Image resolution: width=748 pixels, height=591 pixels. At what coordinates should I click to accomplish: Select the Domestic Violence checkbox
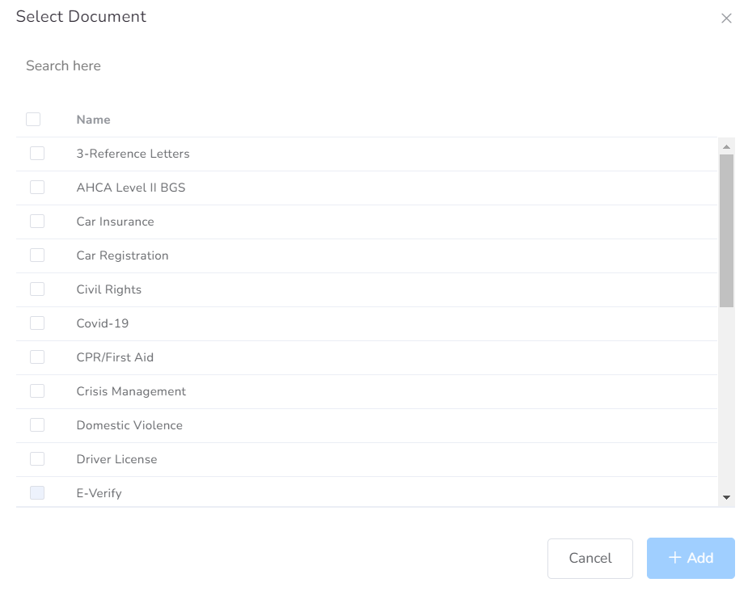click(x=37, y=425)
